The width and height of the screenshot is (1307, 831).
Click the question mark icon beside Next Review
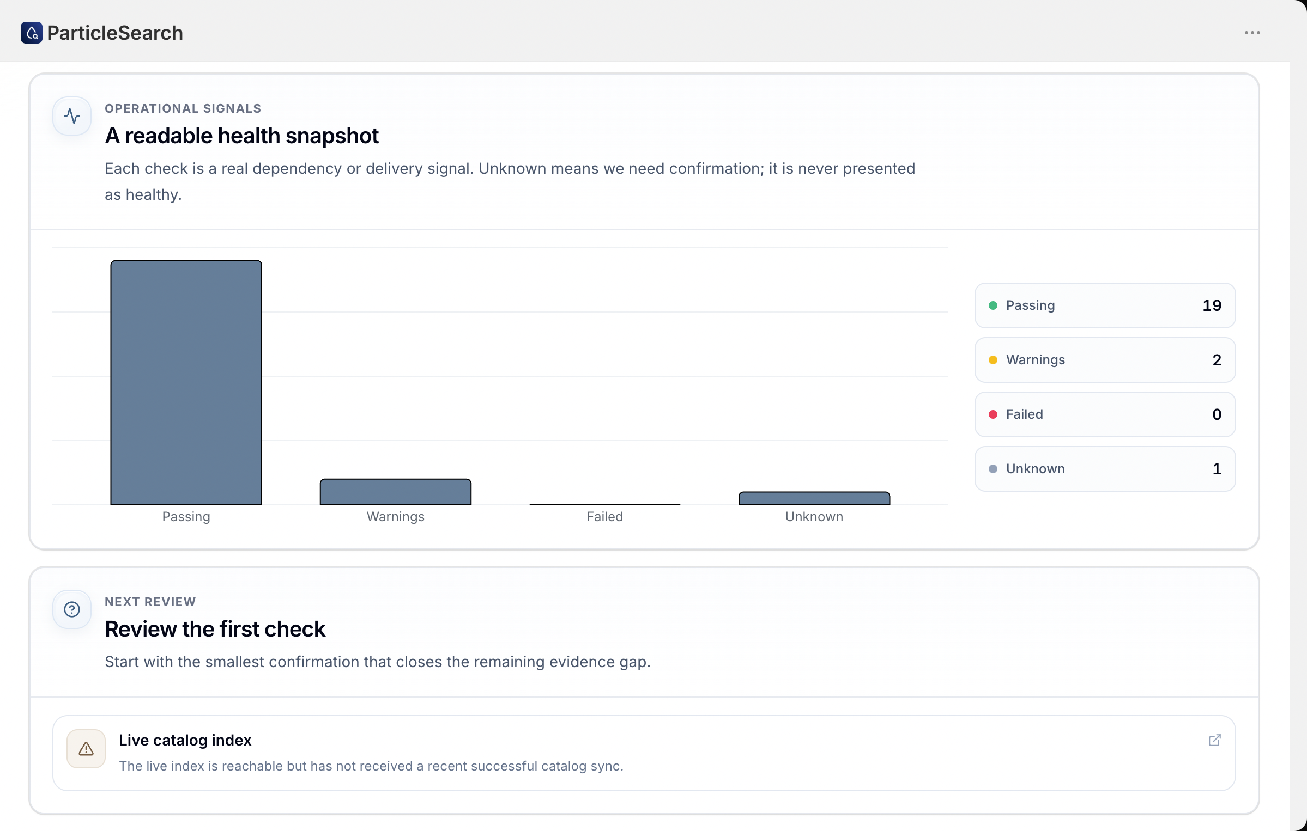pos(72,609)
